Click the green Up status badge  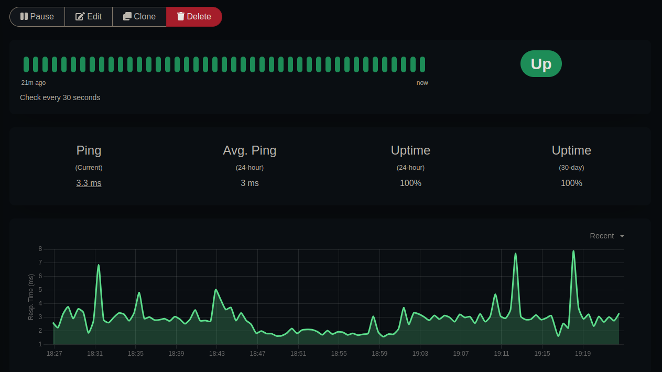coord(541,63)
